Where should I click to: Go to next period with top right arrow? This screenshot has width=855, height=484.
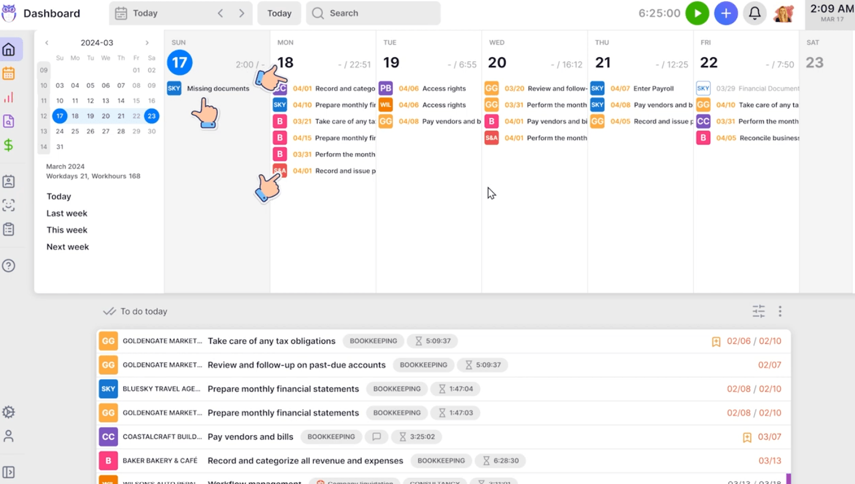click(241, 13)
